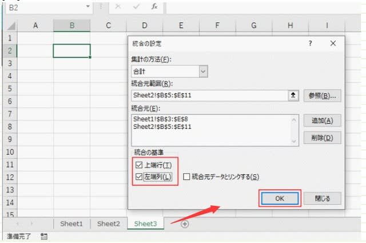
Task: Switch to the Sheet2 tab
Action: coord(108,224)
